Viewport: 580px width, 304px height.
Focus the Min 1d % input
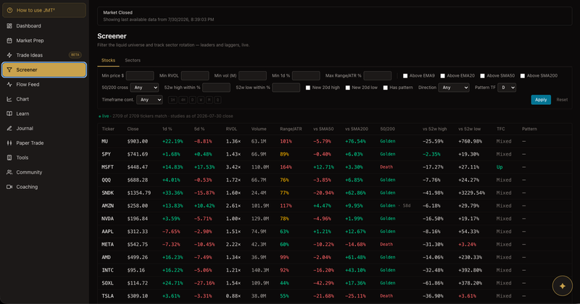point(306,76)
